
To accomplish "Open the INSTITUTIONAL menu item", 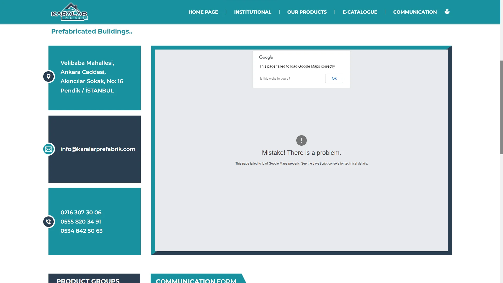I will (253, 12).
